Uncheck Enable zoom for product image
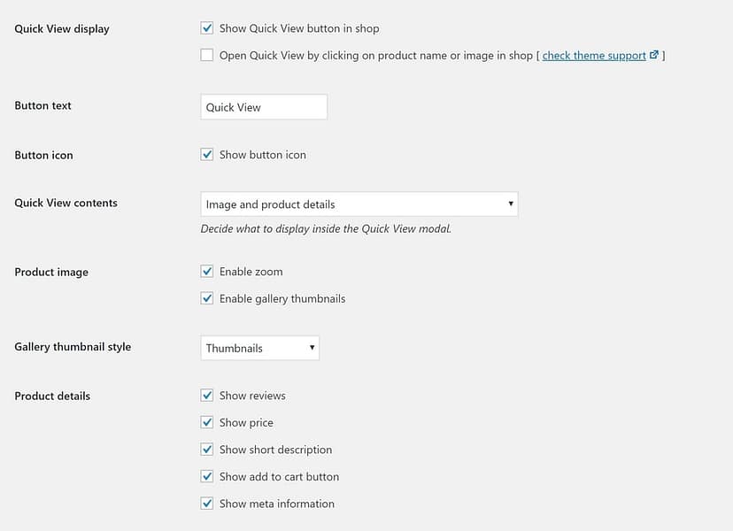 pos(206,271)
